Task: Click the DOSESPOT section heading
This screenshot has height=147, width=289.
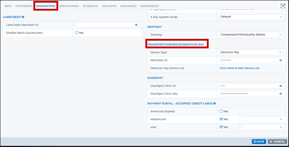Action: click(155, 78)
